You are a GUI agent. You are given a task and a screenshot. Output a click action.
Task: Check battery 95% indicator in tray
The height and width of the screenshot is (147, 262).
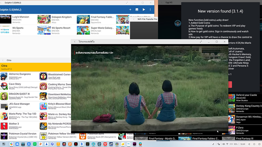pyautogui.click(x=234, y=144)
